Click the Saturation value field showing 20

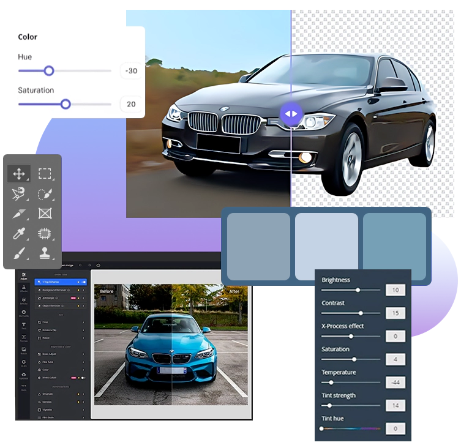click(x=131, y=104)
